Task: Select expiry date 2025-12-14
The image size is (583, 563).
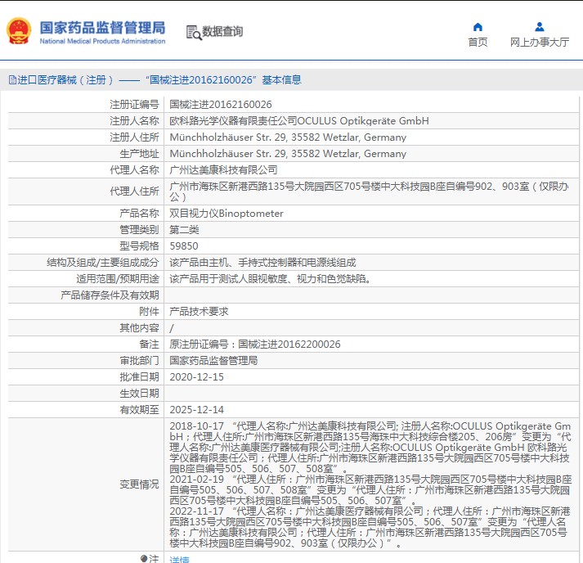Action: click(197, 410)
